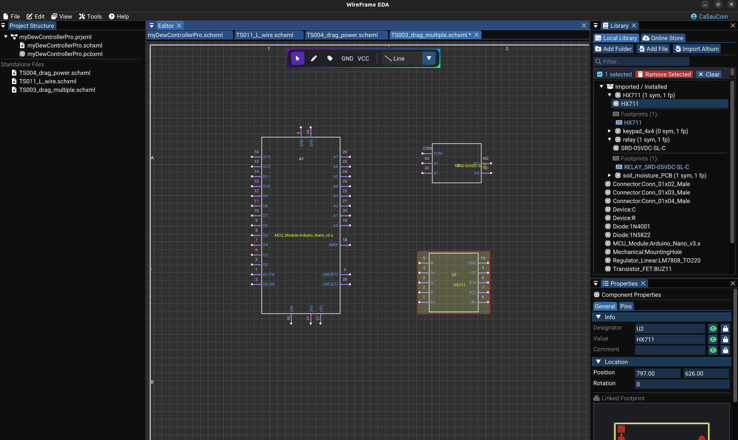Open Project Structure panel dropdown menu
The width and height of the screenshot is (738, 440).
tap(3, 25)
